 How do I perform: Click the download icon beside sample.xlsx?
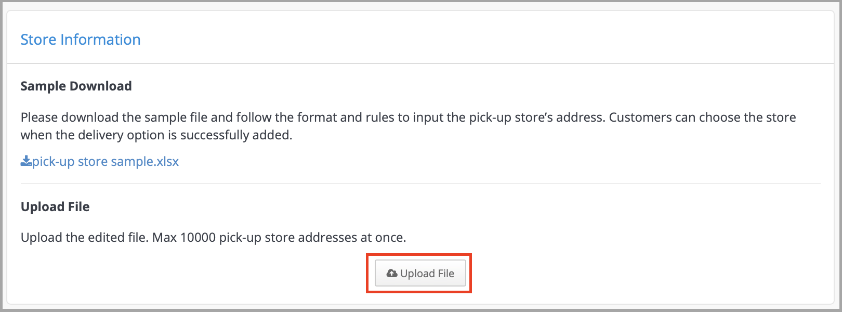(x=26, y=162)
